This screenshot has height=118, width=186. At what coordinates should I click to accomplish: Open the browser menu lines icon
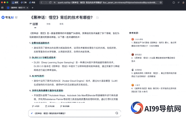[178, 3]
